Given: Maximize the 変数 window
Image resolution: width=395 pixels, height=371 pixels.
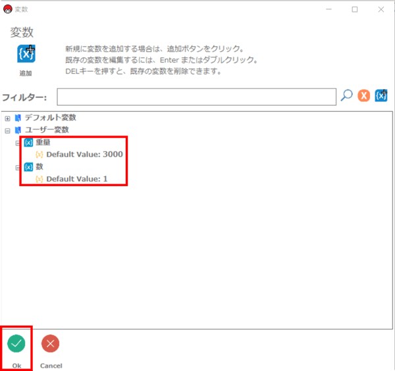Looking at the screenshot, I should 355,9.
